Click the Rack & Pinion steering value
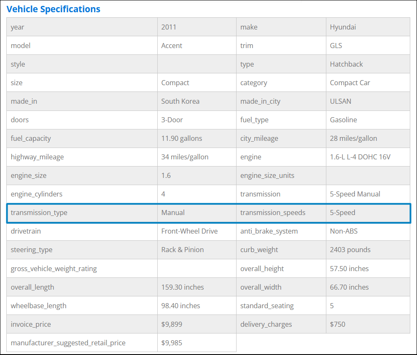Screen dimensions: 417x355 (183, 250)
